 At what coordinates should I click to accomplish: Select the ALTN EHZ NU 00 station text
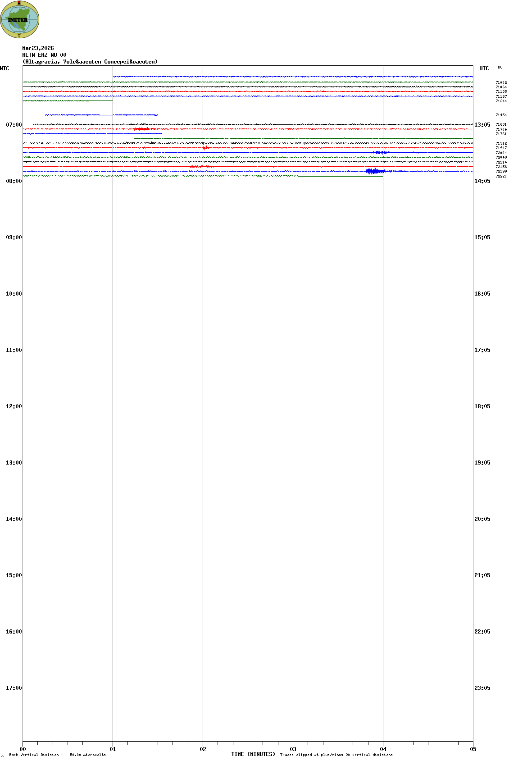pos(44,55)
